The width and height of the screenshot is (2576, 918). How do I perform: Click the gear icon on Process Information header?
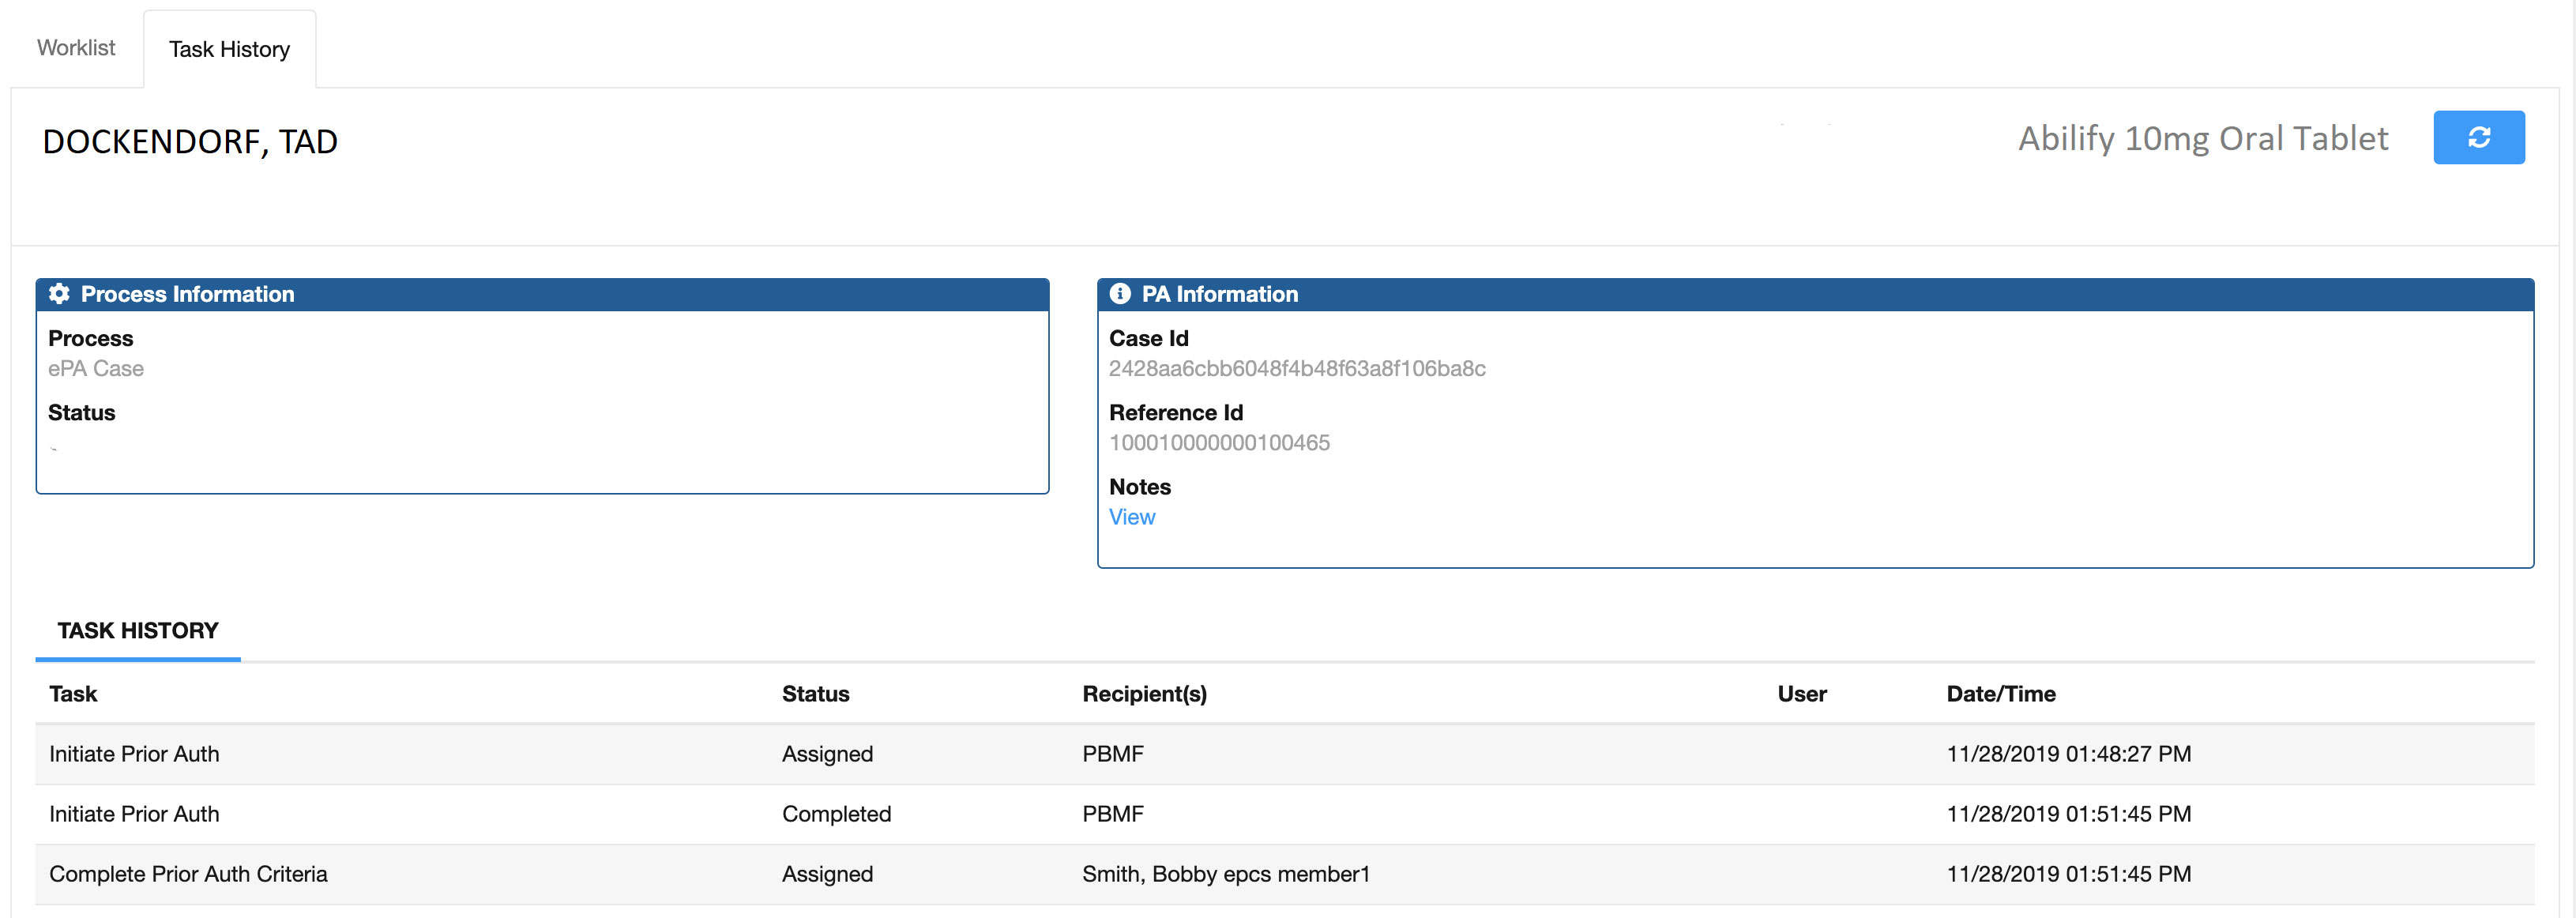pos(59,294)
